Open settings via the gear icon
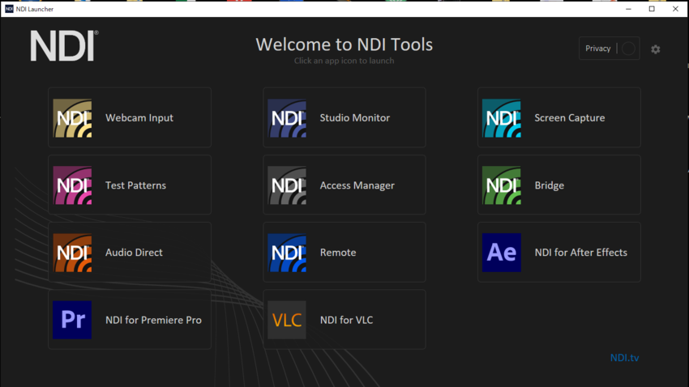The image size is (689, 387). 656,49
